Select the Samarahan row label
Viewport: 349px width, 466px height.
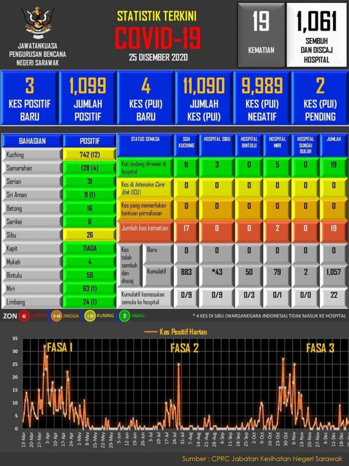coord(32,168)
